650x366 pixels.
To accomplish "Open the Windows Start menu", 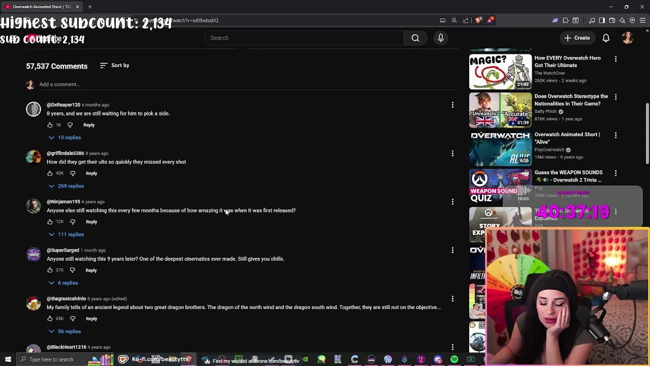I will click(x=8, y=359).
